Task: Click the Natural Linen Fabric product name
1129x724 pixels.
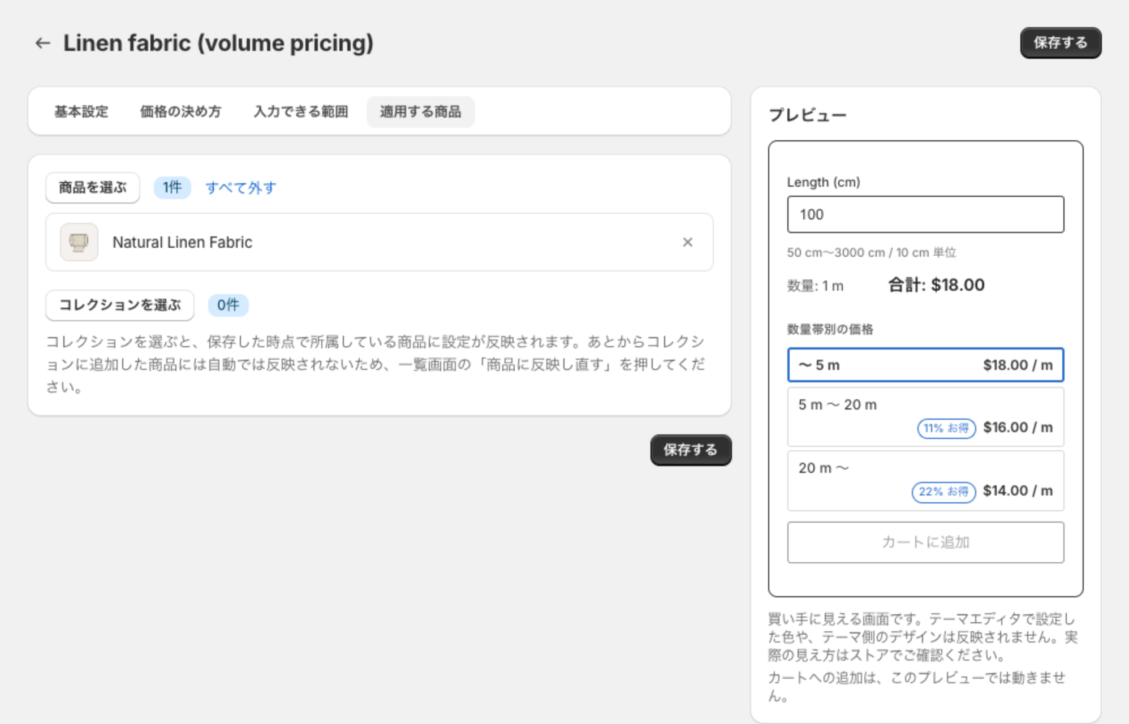Action: coord(182,242)
